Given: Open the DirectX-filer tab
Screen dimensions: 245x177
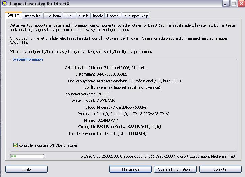Looking at the screenshot, I should [x=32, y=16].
